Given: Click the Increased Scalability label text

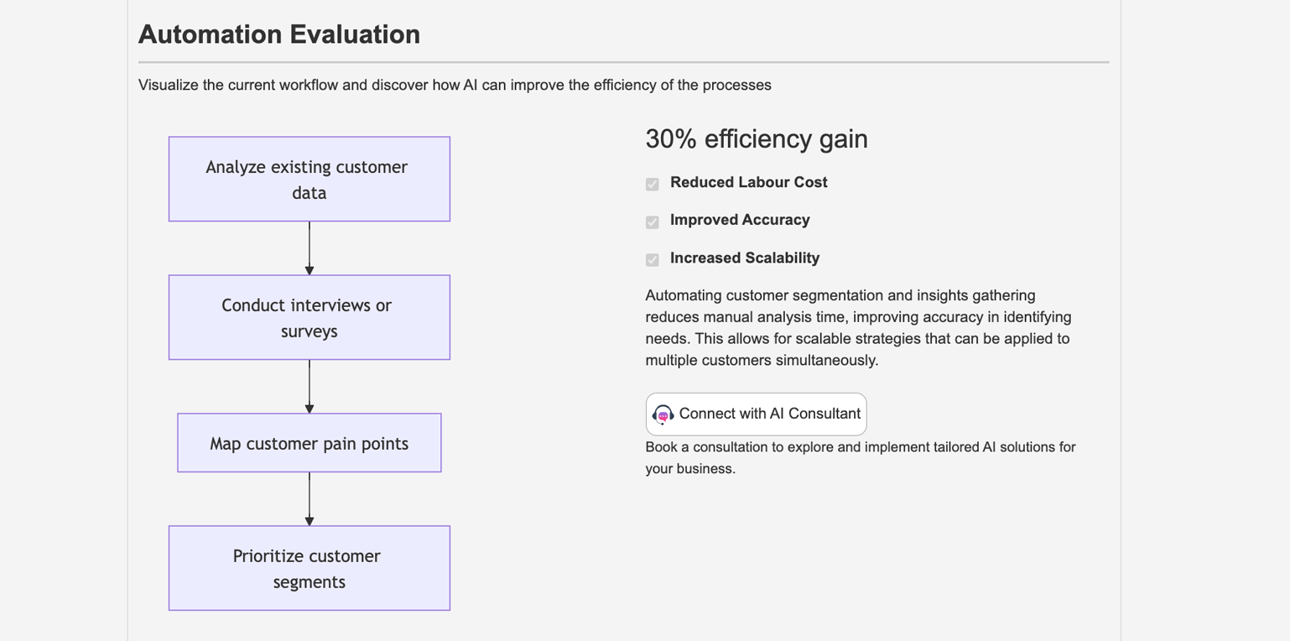Looking at the screenshot, I should (745, 258).
